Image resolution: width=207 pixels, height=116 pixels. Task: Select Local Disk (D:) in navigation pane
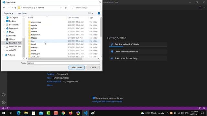15,46
